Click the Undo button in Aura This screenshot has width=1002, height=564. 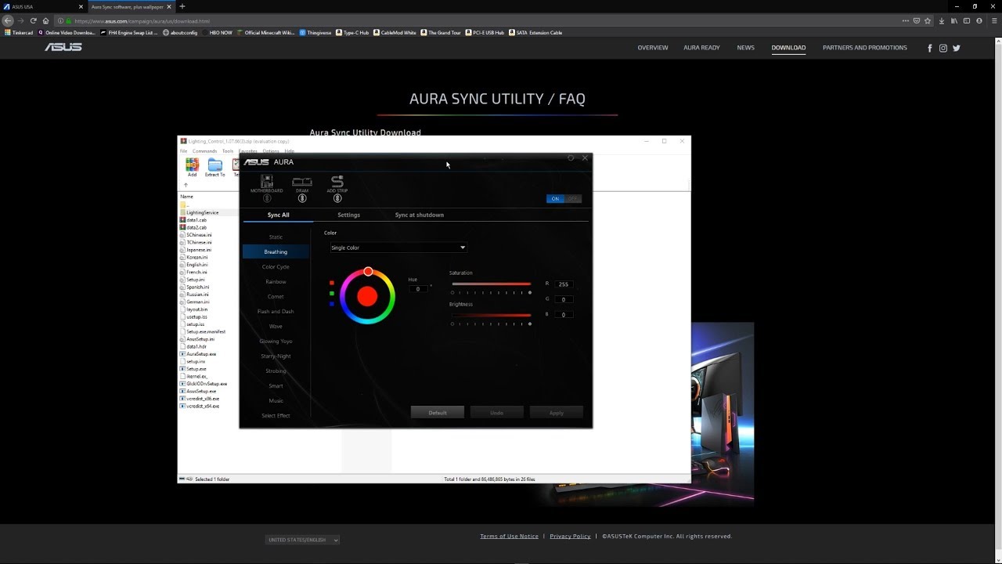tap(496, 413)
